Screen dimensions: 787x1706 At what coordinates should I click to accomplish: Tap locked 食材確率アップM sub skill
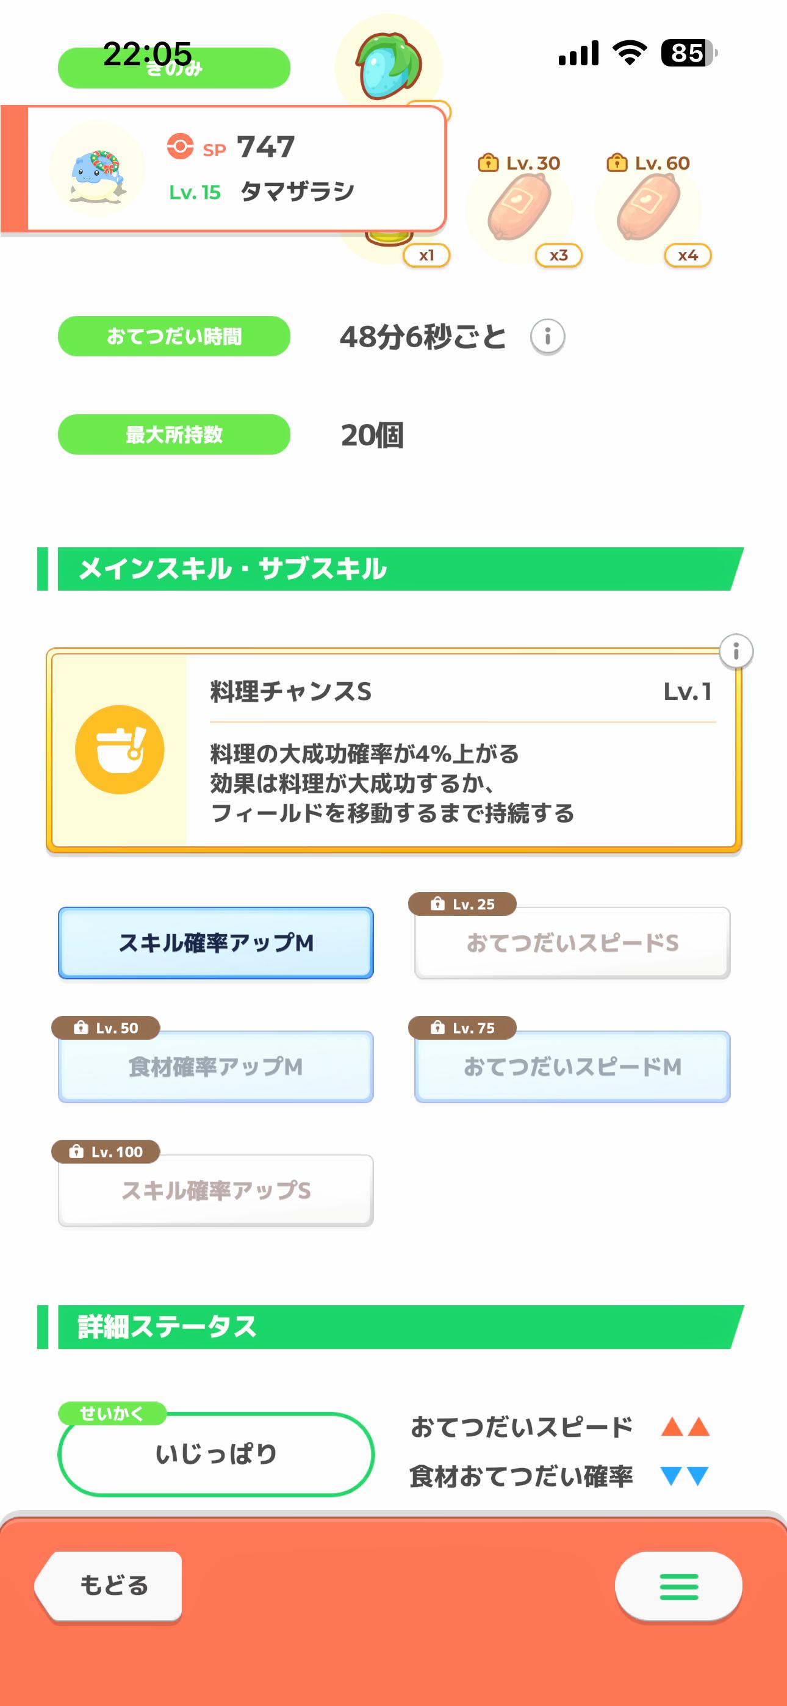tap(216, 1067)
